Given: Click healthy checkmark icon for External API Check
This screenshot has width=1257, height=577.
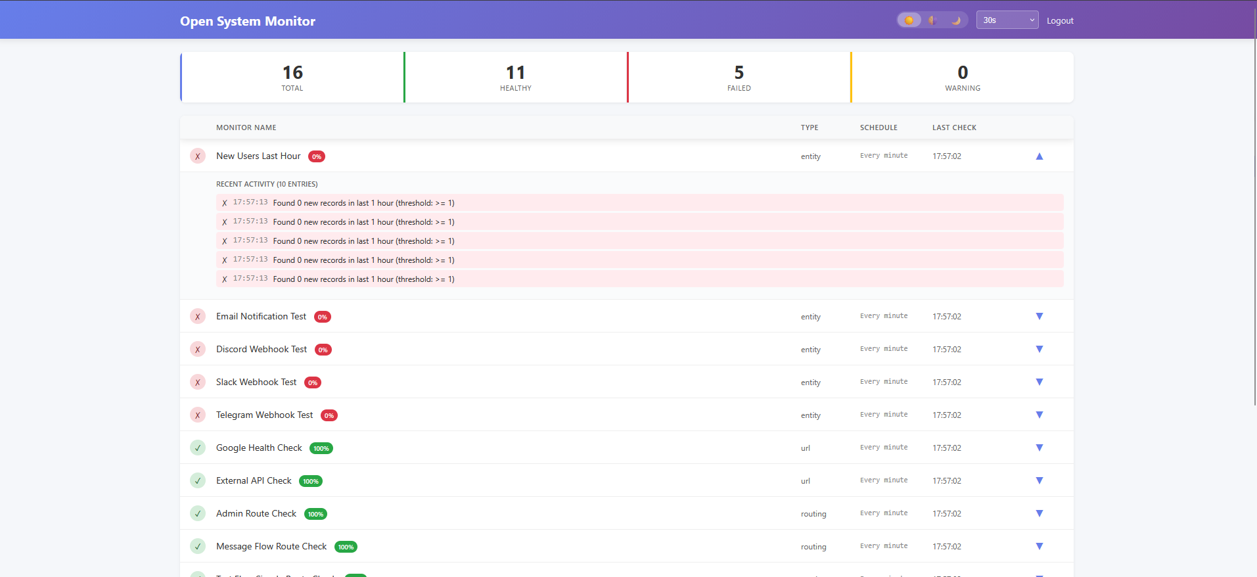Looking at the screenshot, I should tap(198, 481).
